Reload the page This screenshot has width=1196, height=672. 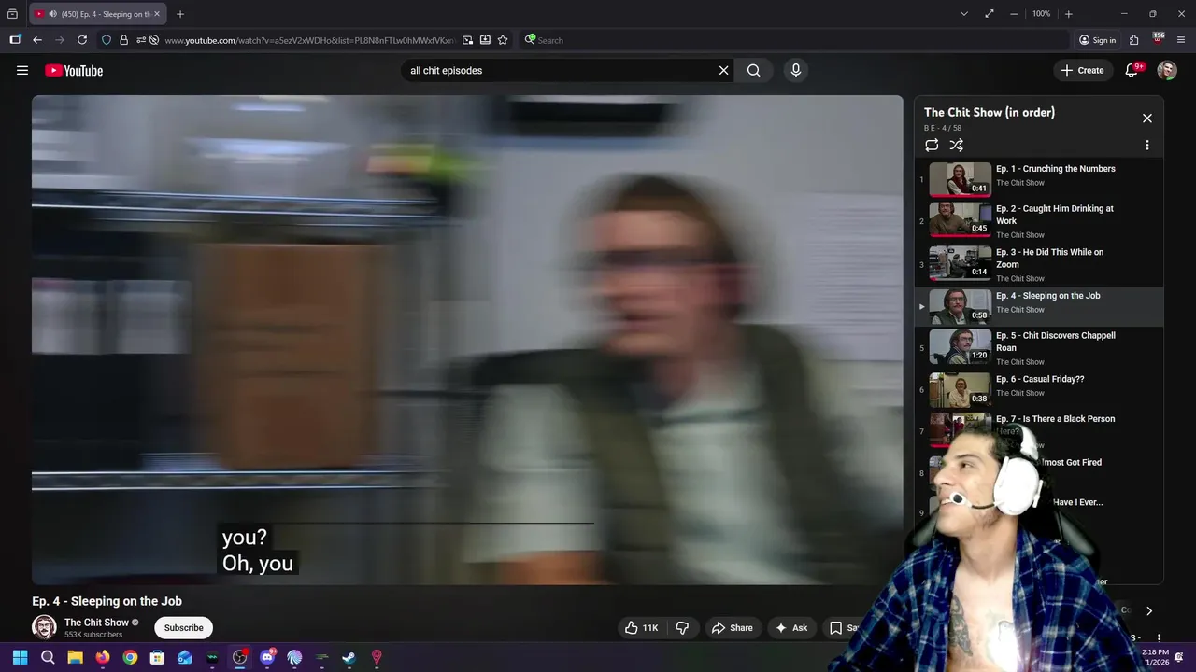pyautogui.click(x=82, y=40)
